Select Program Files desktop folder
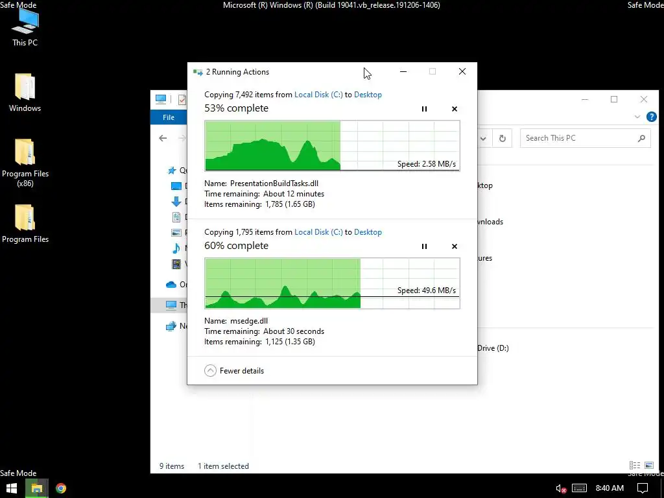664x498 pixels. coord(25,224)
